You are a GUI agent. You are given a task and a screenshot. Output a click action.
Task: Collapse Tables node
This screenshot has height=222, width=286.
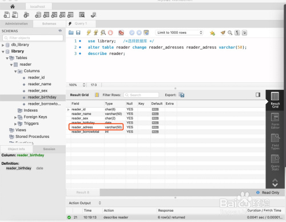pos(7,58)
